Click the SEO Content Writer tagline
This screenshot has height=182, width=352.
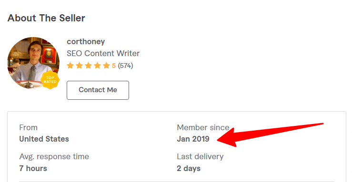tap(103, 54)
